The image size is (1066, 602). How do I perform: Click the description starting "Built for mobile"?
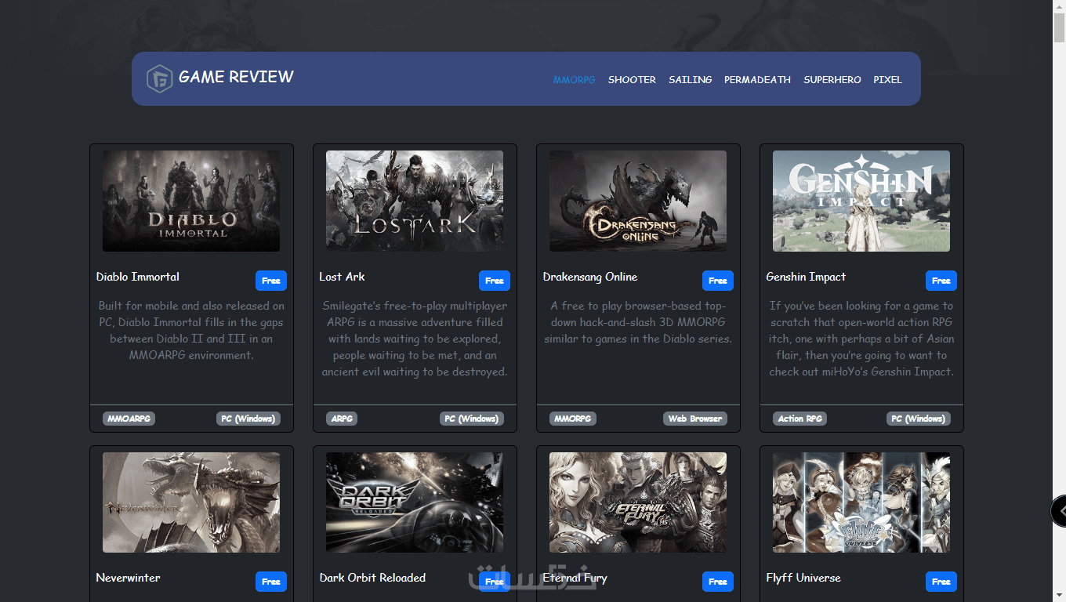[x=191, y=331]
